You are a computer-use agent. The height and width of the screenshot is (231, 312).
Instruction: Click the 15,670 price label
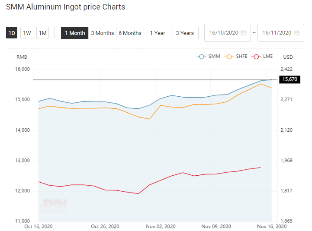pyautogui.click(x=290, y=79)
